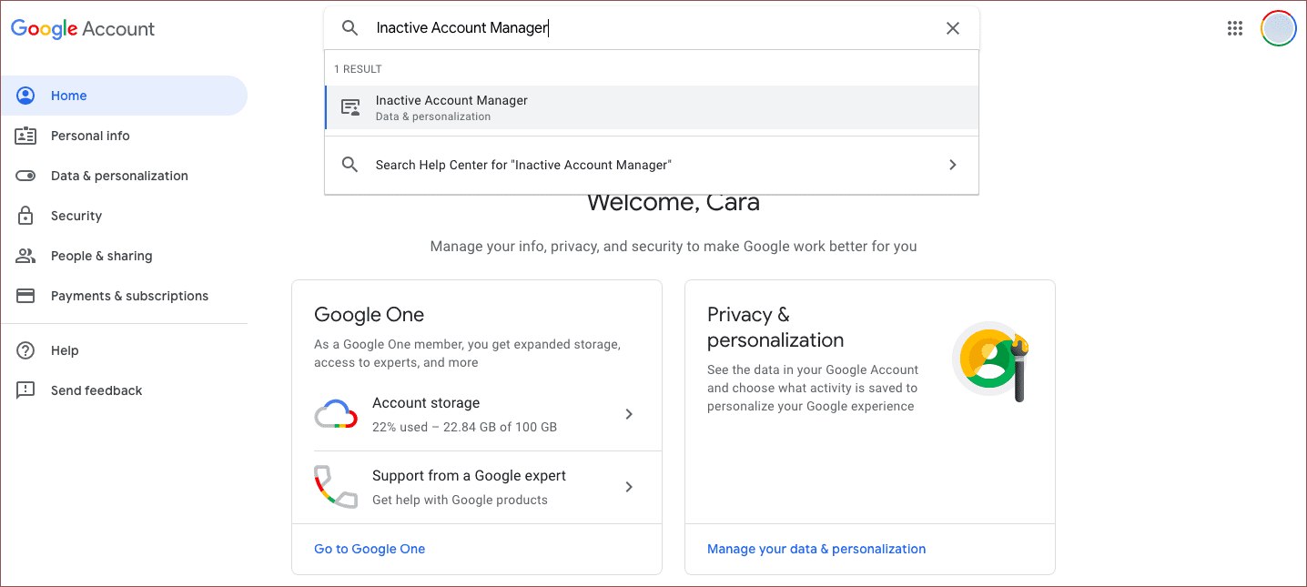The width and height of the screenshot is (1307, 587).
Task: Click the Account storage cloud icon
Action: coord(335,414)
